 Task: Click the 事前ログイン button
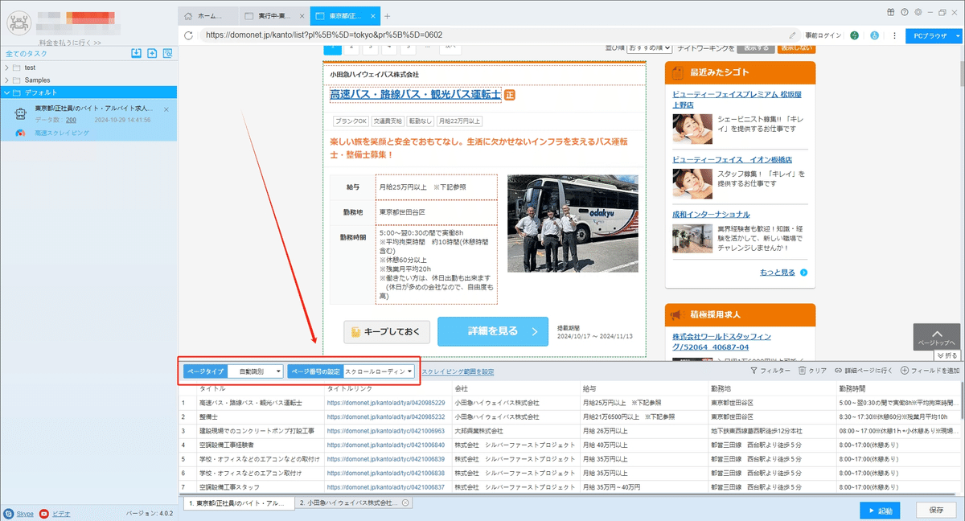[x=823, y=35]
